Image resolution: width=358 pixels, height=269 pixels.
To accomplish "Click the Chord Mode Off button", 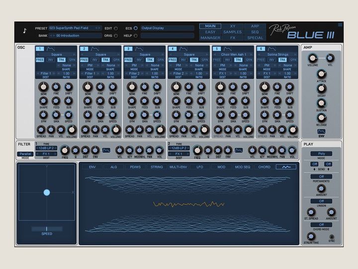I will point(321,225).
